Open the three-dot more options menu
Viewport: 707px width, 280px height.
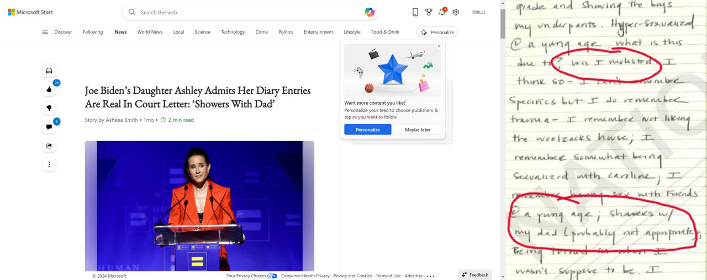tap(49, 164)
